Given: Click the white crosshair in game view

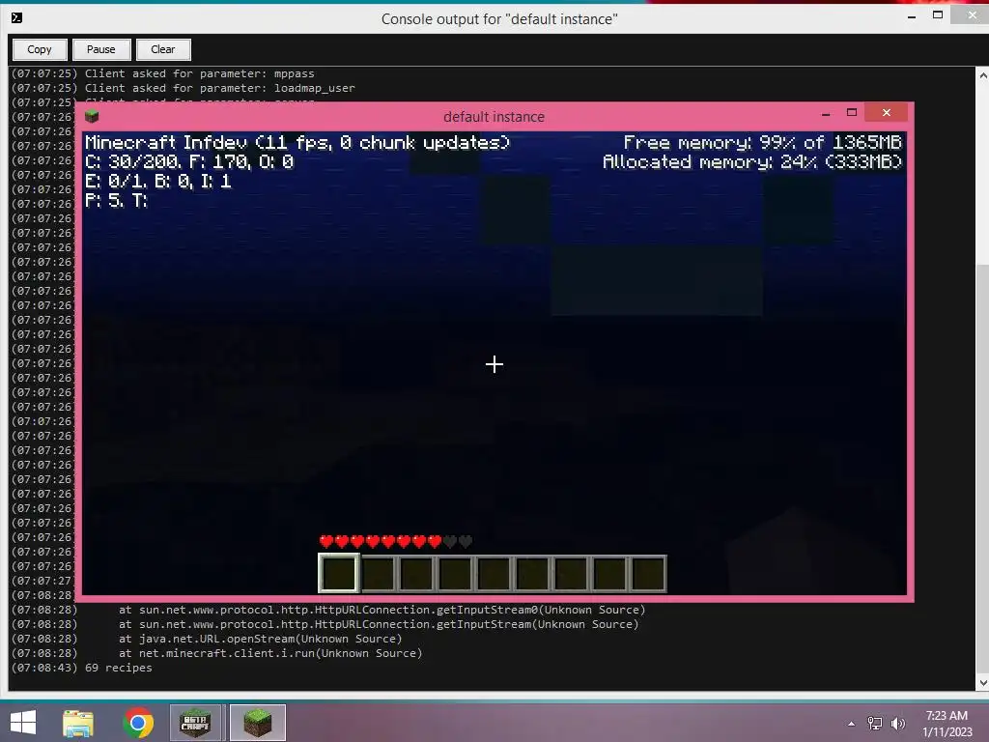Looking at the screenshot, I should (494, 364).
